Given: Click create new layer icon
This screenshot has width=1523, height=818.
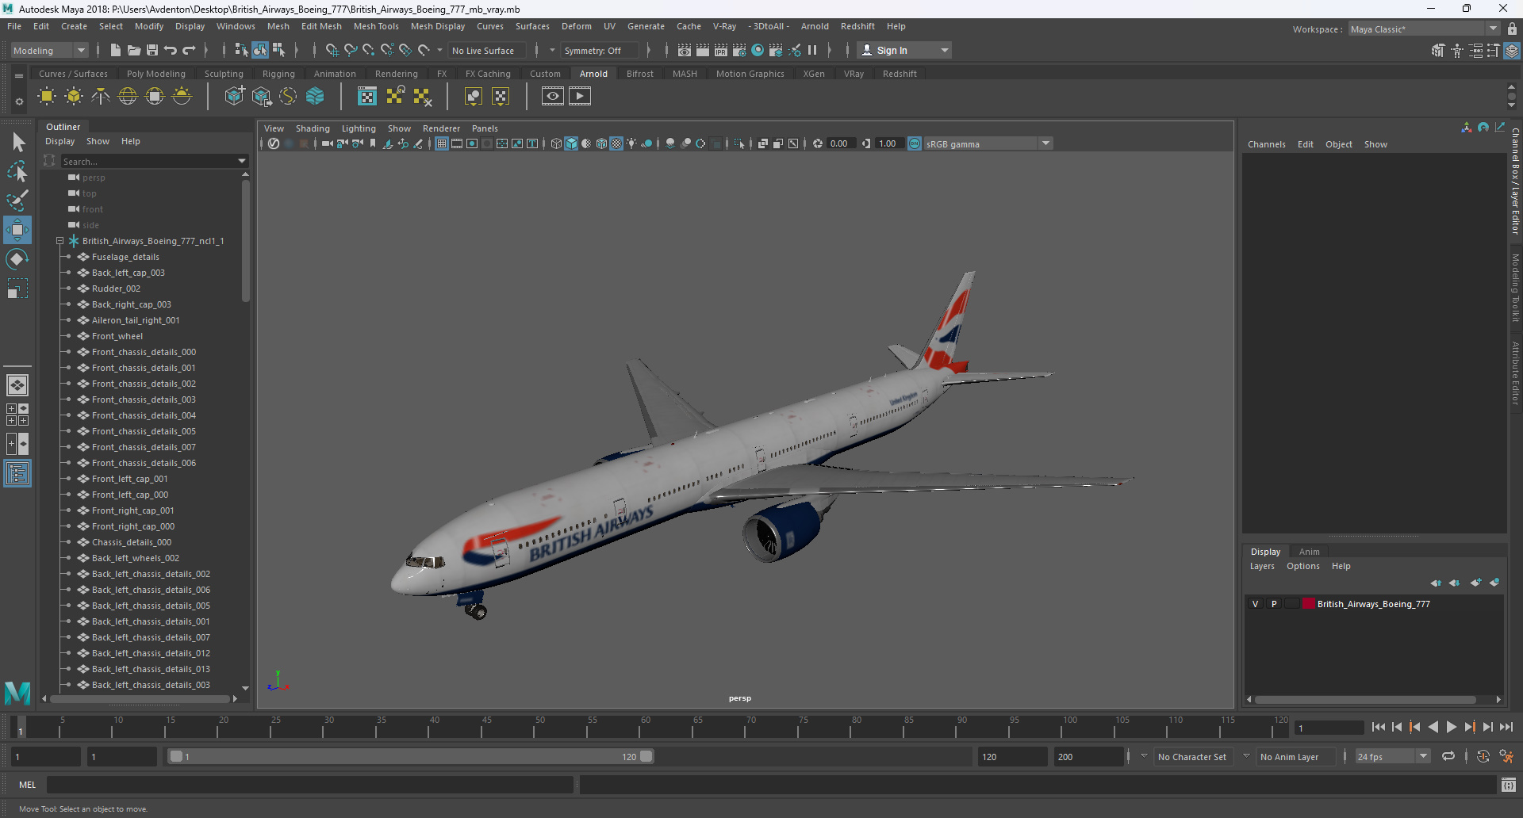Looking at the screenshot, I should coord(1475,583).
